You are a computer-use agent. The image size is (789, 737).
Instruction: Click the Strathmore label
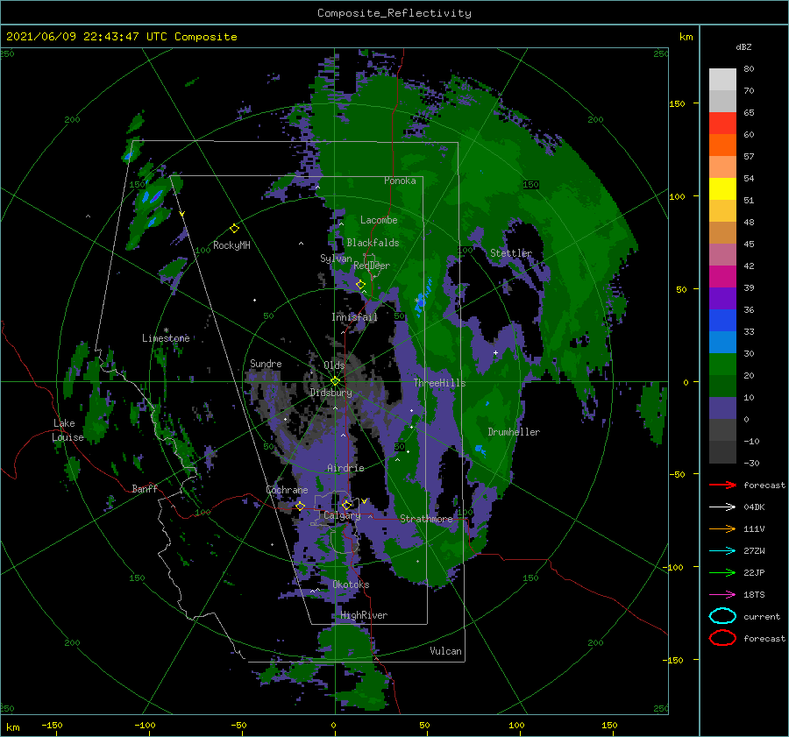coord(426,519)
